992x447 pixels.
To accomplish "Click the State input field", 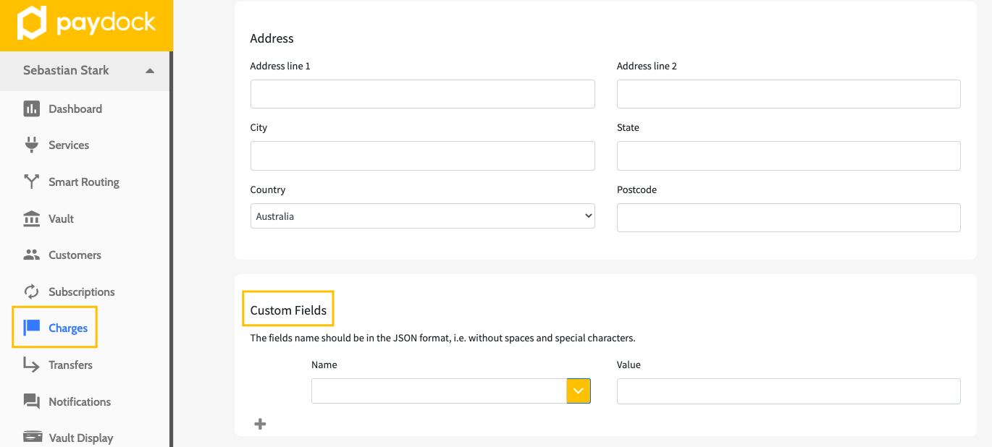I will pyautogui.click(x=788, y=156).
